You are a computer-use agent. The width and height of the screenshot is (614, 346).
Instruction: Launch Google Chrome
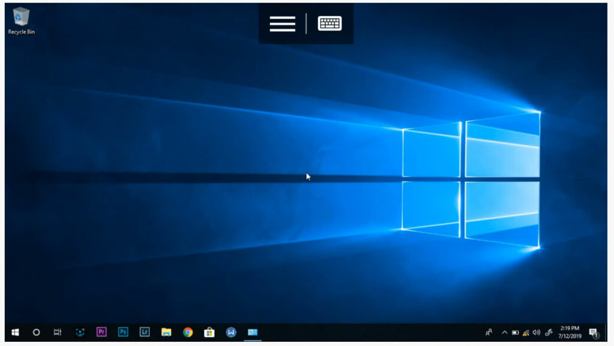point(187,332)
